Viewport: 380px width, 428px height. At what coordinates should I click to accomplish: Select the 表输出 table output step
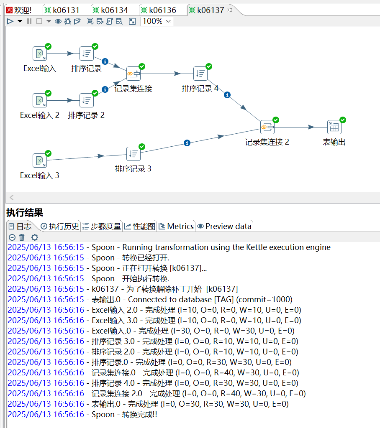tap(334, 127)
